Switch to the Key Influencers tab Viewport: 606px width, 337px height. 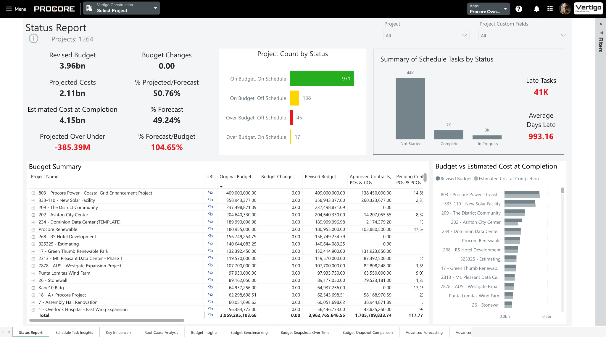tap(118, 332)
